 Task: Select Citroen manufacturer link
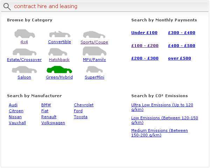(16, 111)
